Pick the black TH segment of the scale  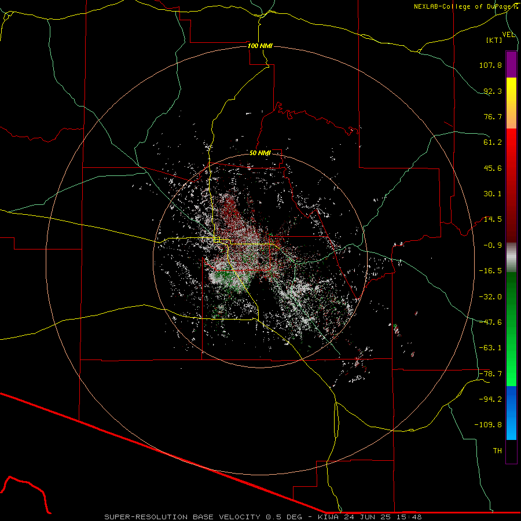(x=511, y=451)
